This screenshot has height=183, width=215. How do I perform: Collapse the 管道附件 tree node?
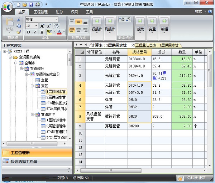(x=32, y=115)
